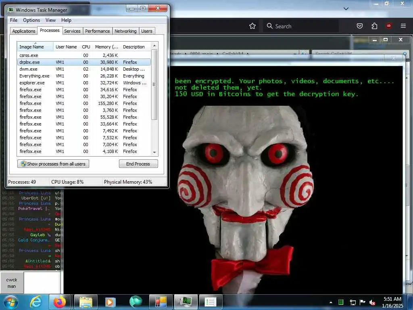Image resolution: width=413 pixels, height=310 pixels.
Task: Sort processes by CPU column
Action: point(86,47)
